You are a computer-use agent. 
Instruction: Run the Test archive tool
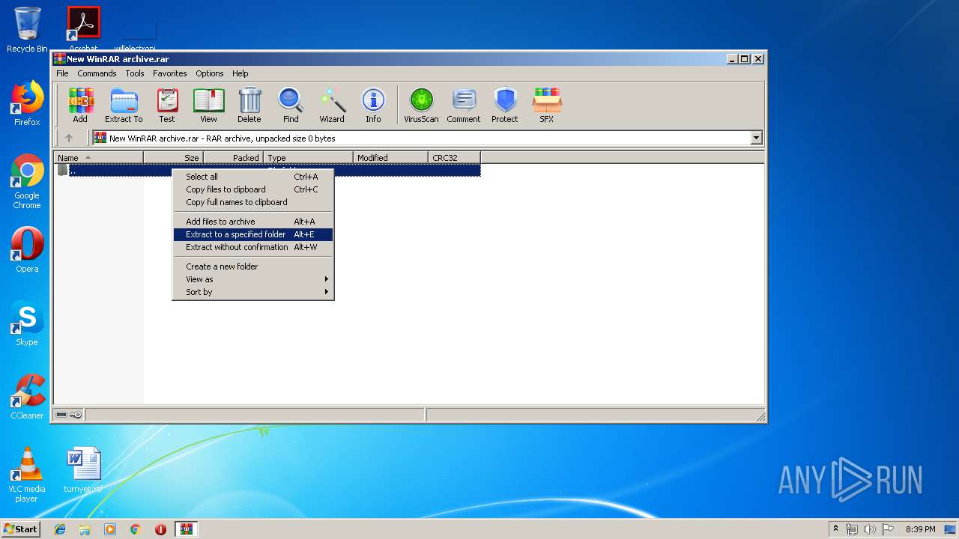167,105
